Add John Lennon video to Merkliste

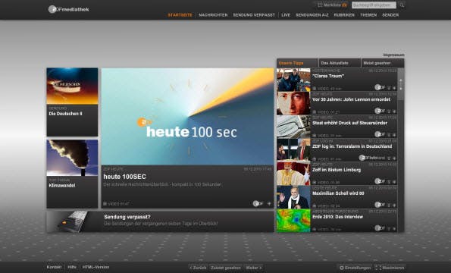pyautogui.click(x=394, y=111)
